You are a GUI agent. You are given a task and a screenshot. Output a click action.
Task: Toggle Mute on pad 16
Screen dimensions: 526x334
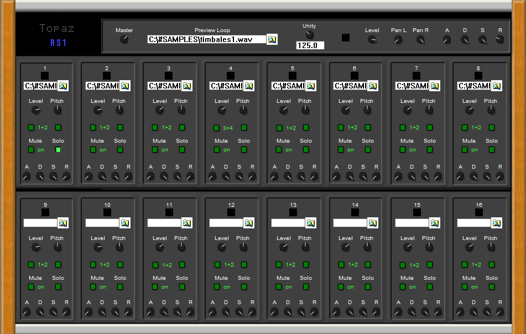point(465,286)
